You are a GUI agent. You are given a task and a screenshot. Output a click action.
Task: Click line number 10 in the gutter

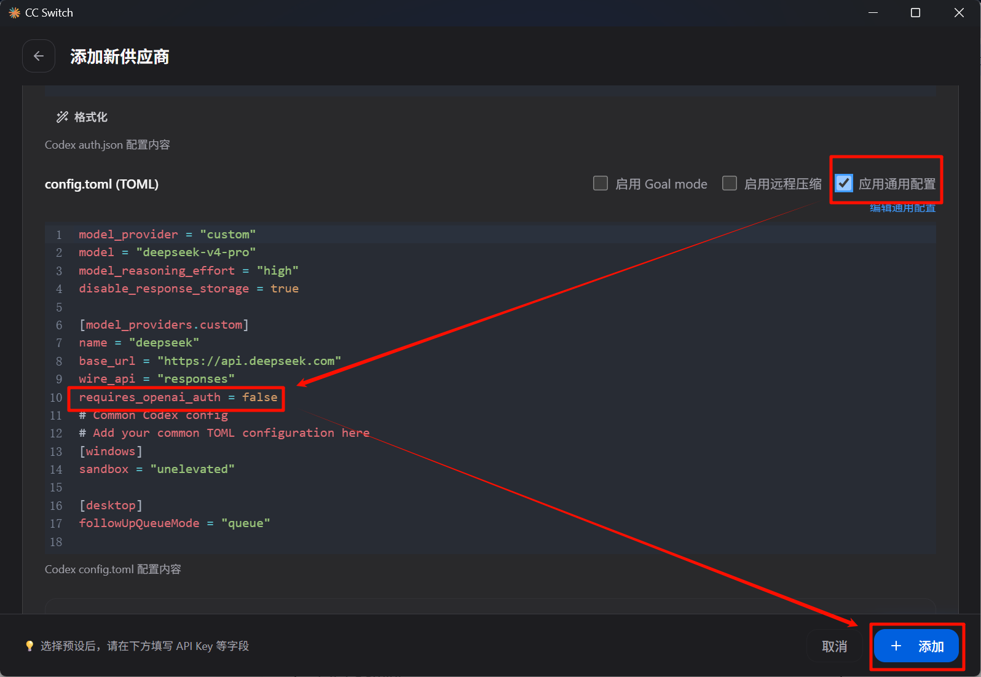pos(56,397)
